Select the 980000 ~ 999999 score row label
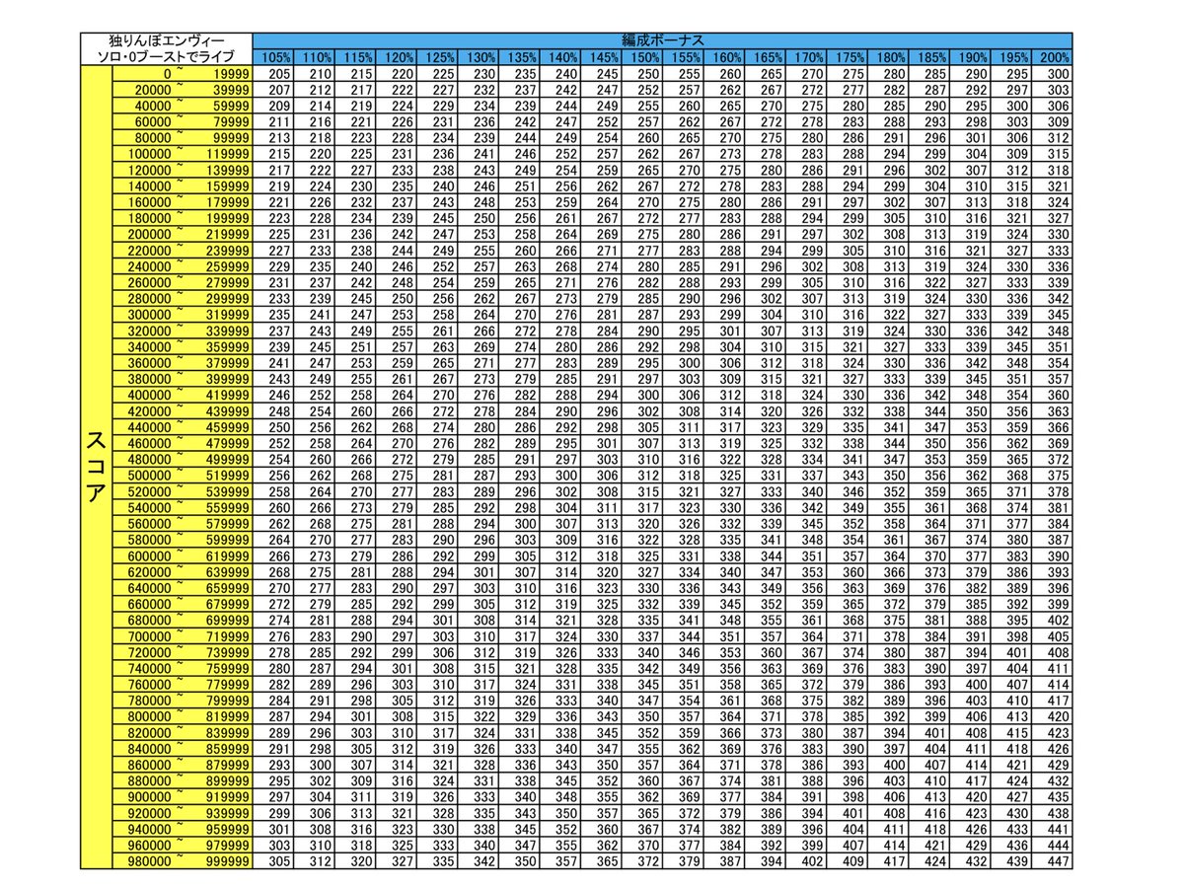 181,861
